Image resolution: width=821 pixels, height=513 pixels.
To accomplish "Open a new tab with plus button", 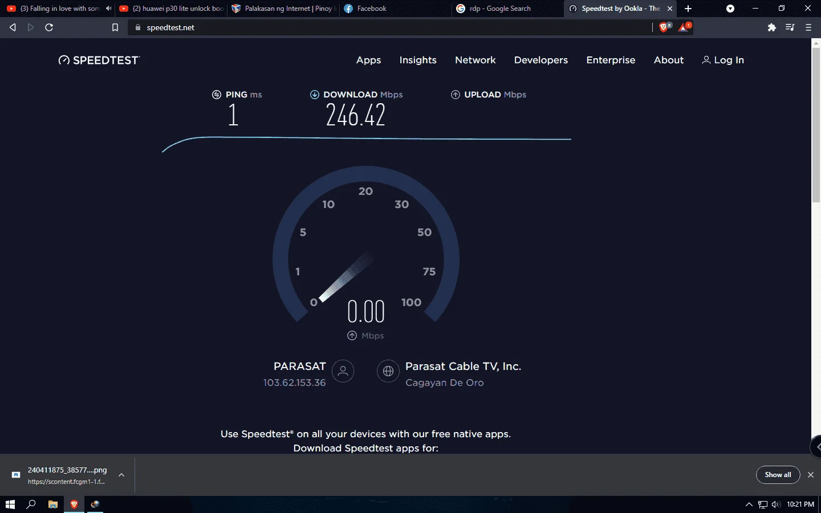I will (x=688, y=9).
